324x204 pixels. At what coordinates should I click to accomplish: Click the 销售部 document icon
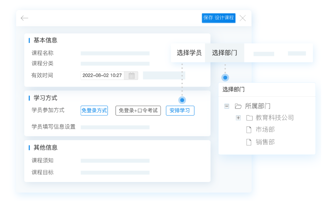[x=249, y=142]
